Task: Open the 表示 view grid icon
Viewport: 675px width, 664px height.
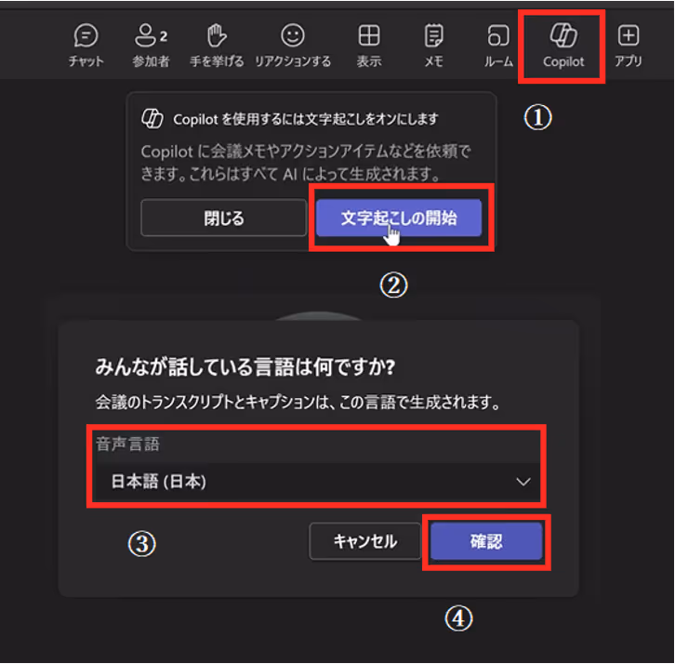Action: tap(369, 35)
